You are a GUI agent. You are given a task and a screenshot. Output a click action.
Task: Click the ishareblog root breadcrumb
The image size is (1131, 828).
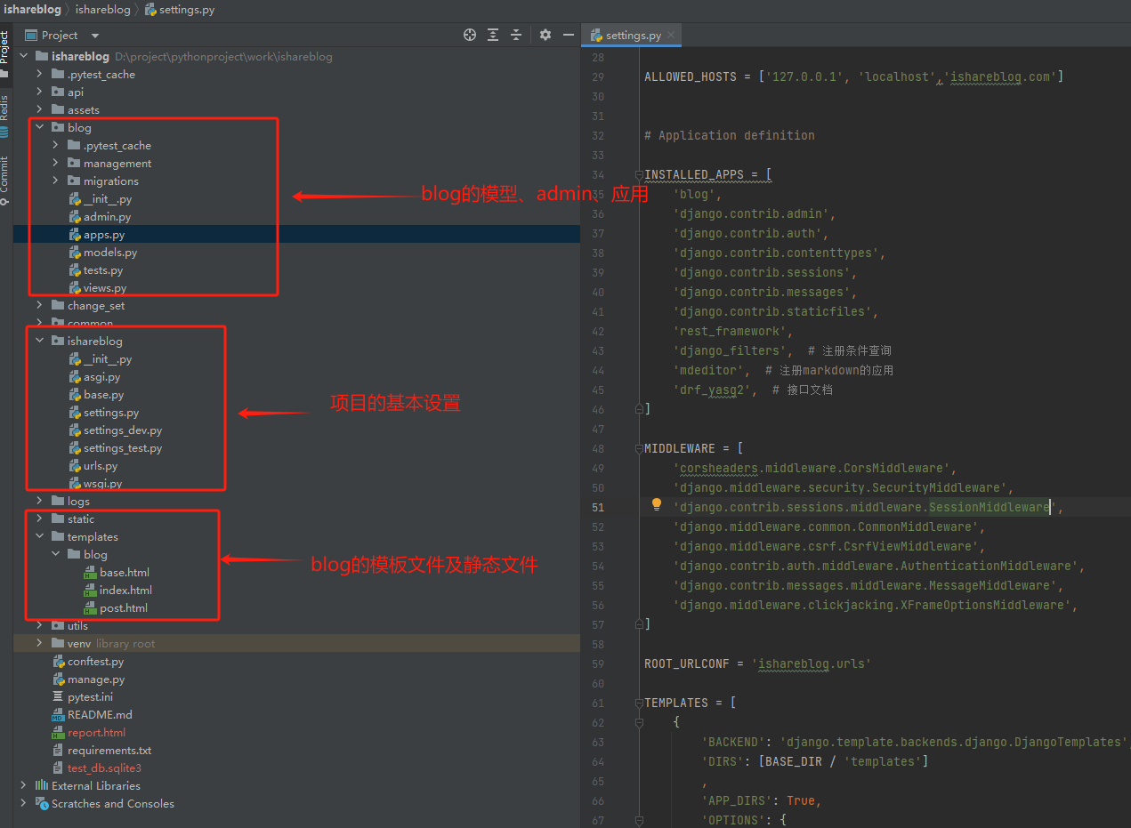tap(31, 10)
